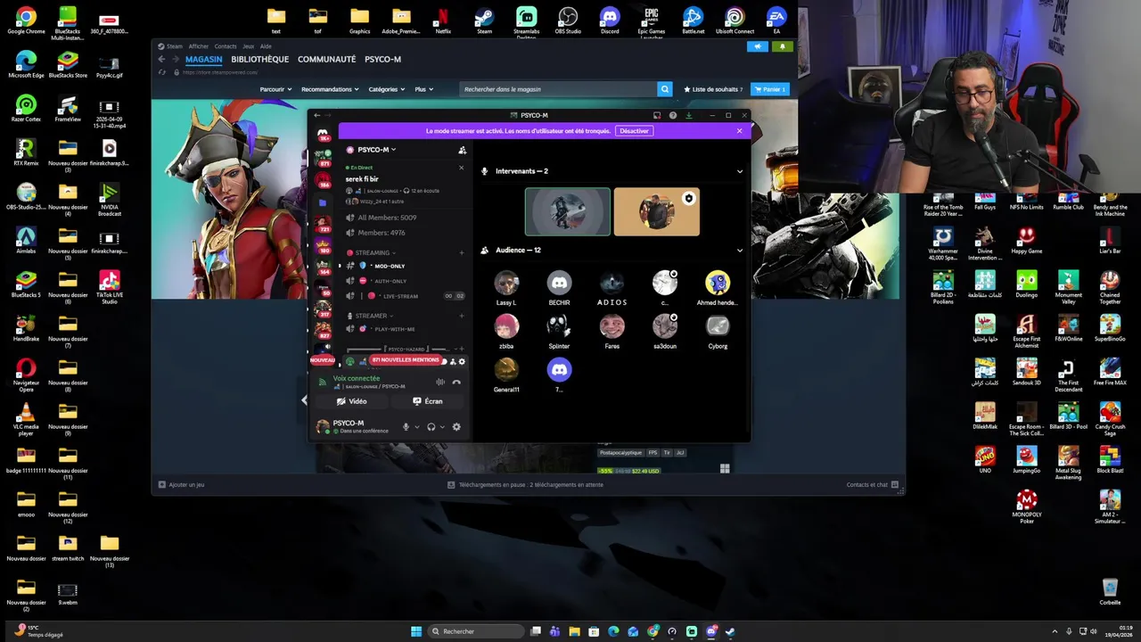1141x642 pixels.
Task: Open headphones output options arrow
Action: (x=442, y=427)
